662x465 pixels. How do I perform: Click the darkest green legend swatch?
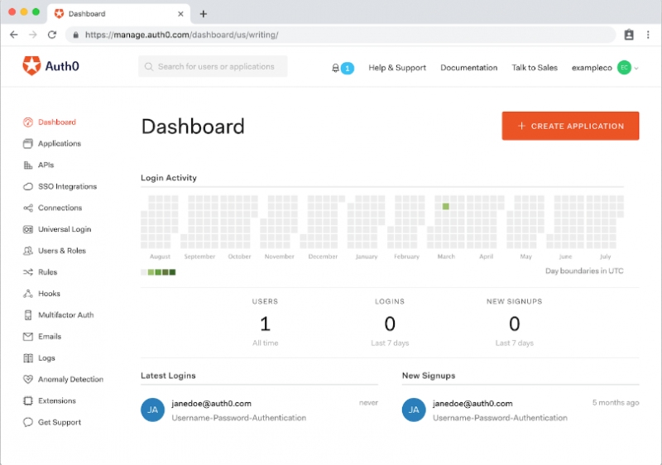(x=173, y=272)
